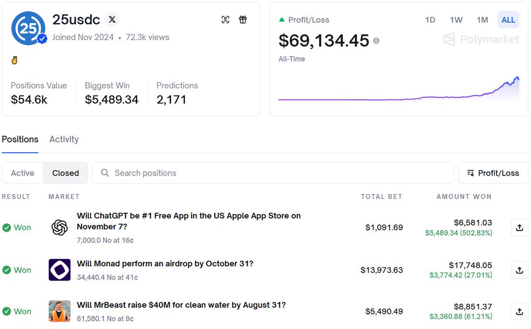The width and height of the screenshot is (531, 329).
Task: Select the ALL time range
Action: (x=508, y=20)
